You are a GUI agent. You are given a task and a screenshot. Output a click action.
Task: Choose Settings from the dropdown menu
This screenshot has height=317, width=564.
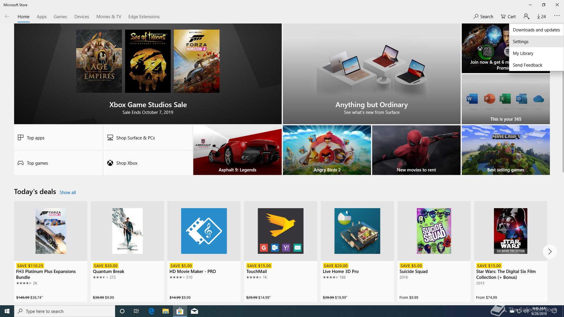(536, 41)
